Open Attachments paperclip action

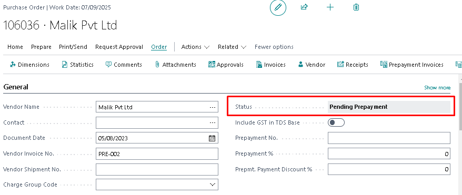175,65
